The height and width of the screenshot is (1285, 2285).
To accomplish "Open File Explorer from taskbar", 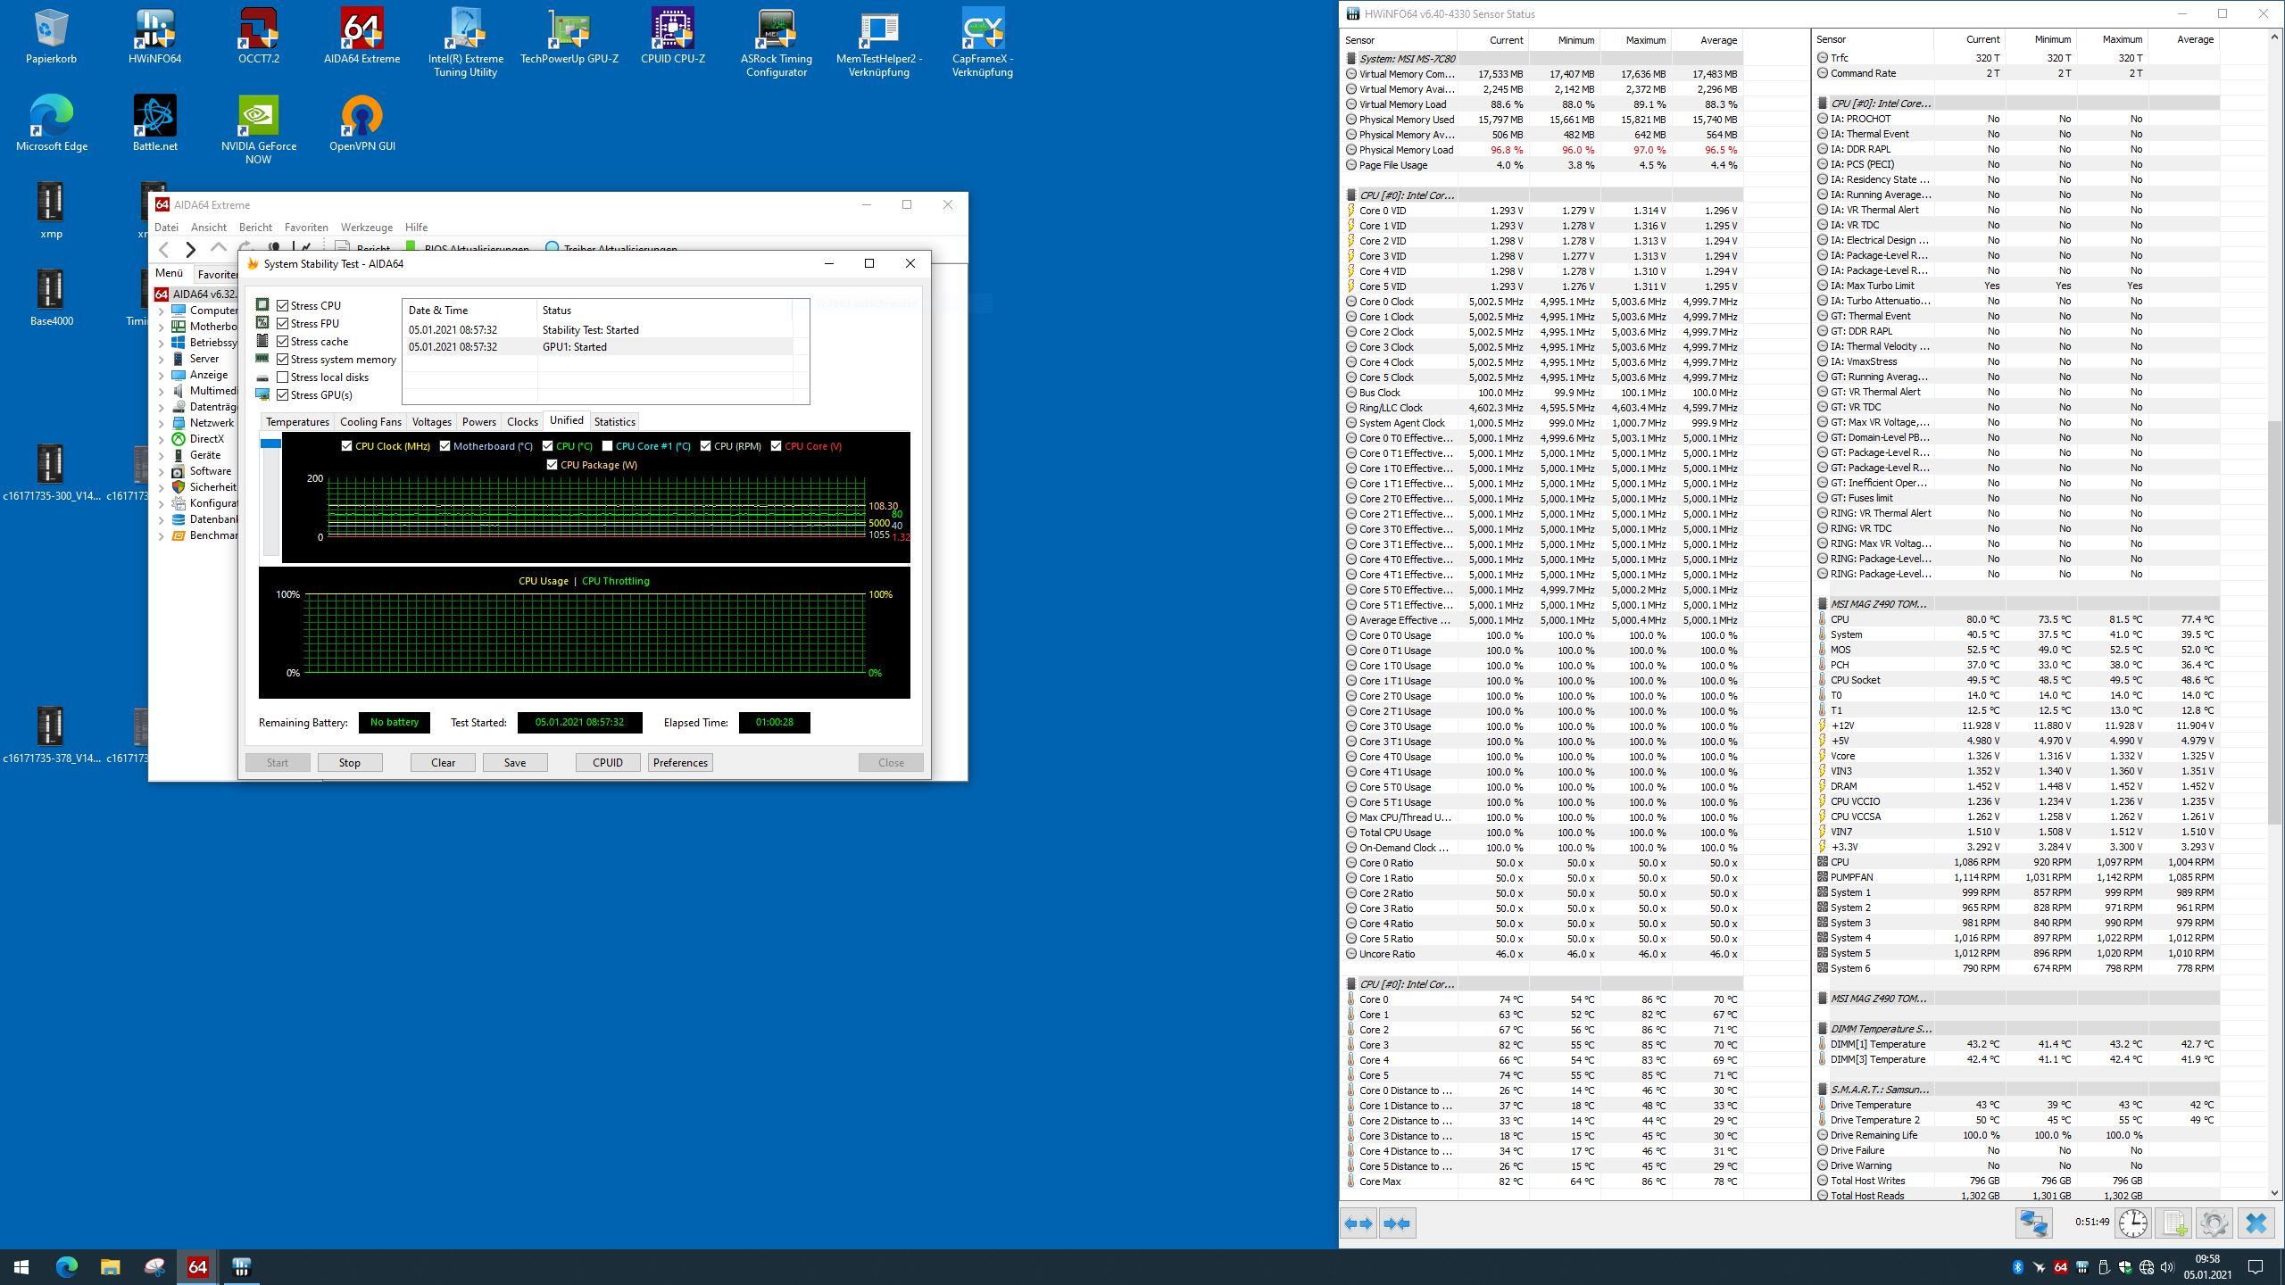I will (110, 1266).
